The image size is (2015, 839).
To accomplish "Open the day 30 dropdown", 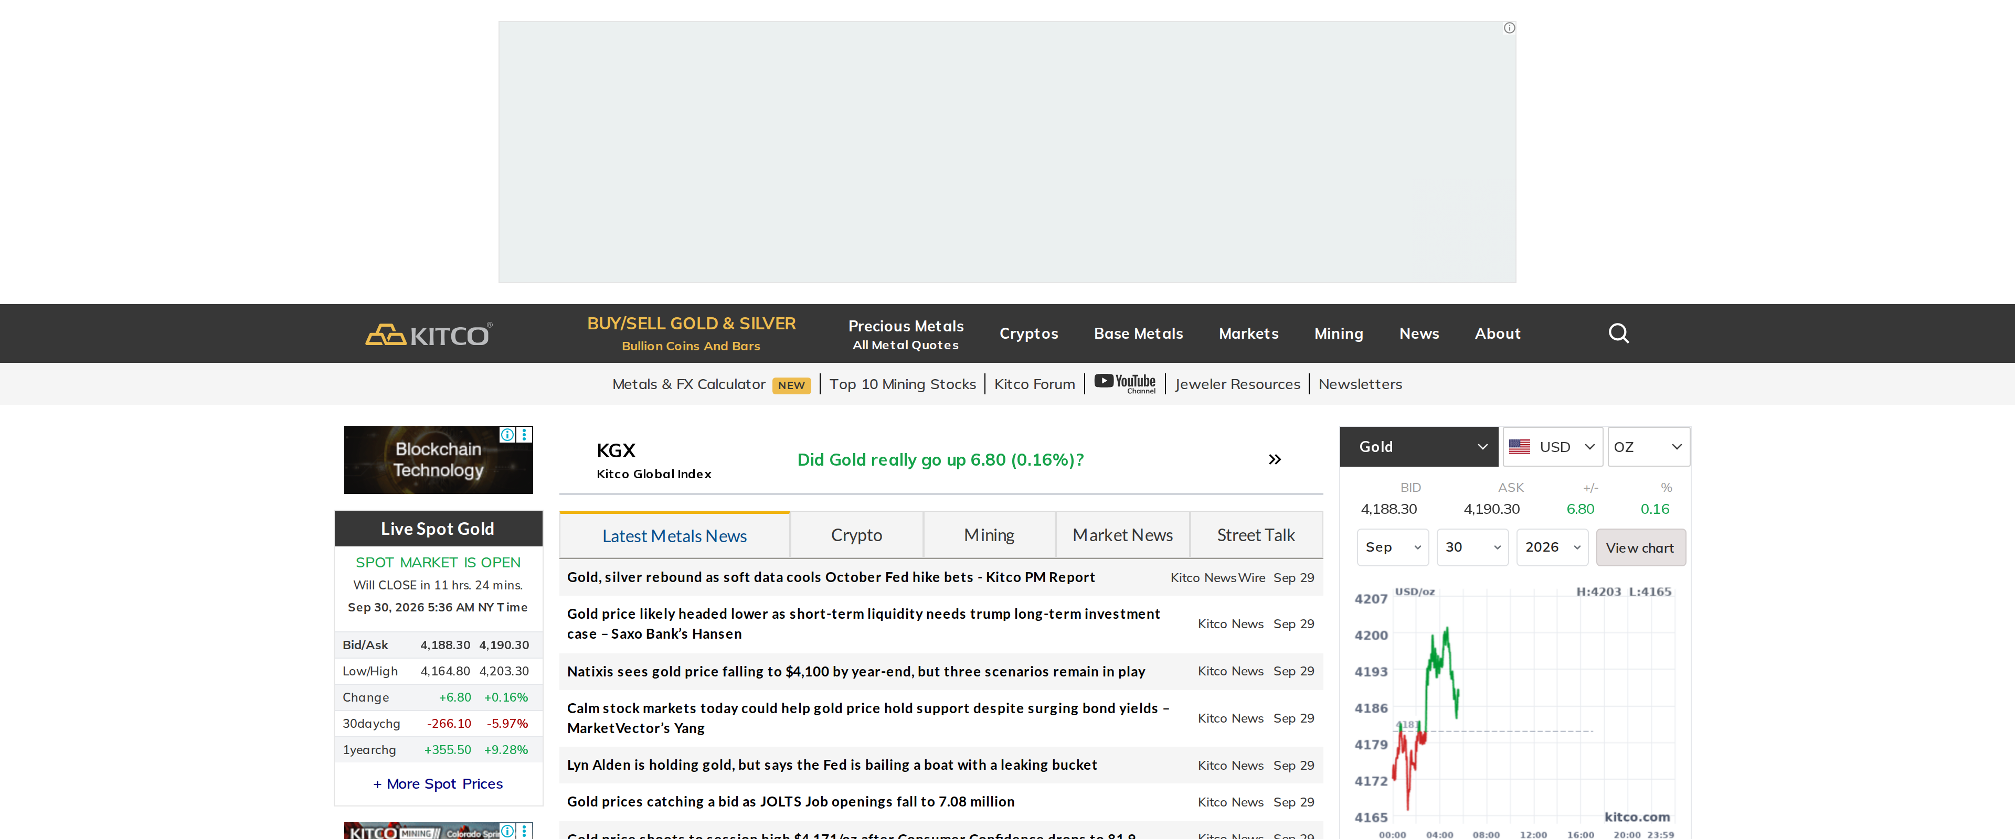I will pos(1472,547).
